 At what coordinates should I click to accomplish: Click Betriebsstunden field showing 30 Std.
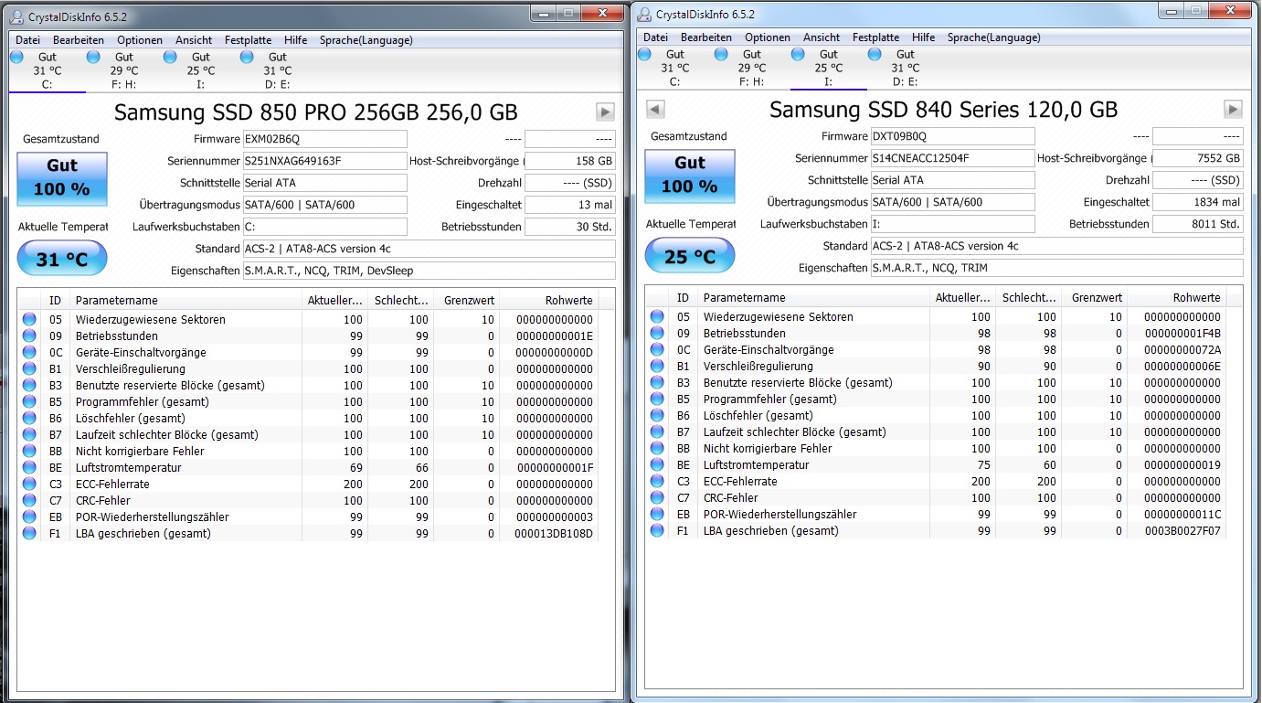[570, 227]
